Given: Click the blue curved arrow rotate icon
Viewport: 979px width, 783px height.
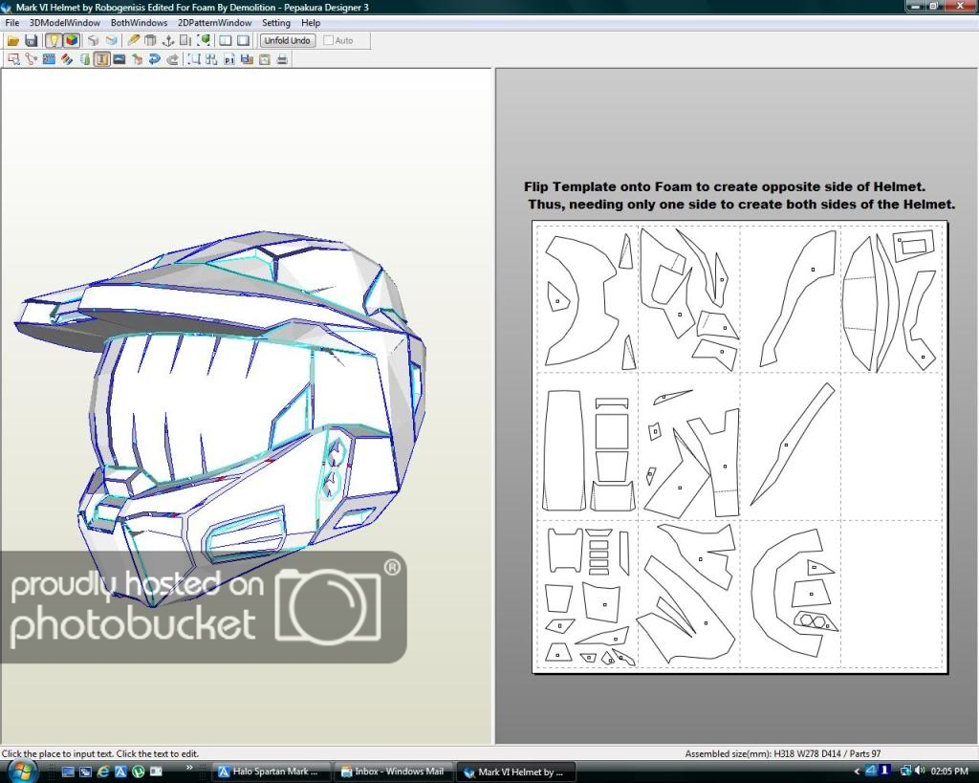Looking at the screenshot, I should click(155, 59).
